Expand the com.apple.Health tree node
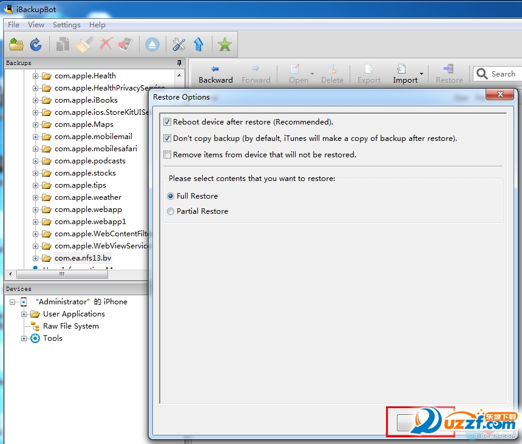Viewport: 522px width, 444px height. click(x=36, y=76)
